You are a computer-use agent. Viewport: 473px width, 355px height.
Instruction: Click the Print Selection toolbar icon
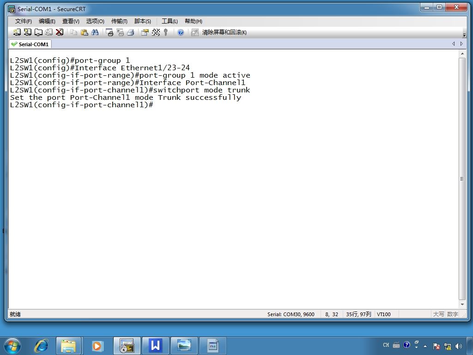120,32
